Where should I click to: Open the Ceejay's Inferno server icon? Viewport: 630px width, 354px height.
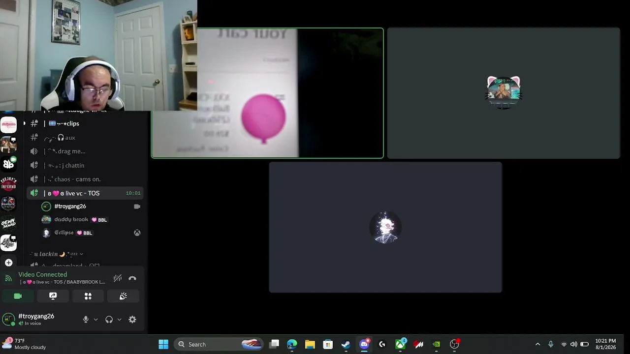pyautogui.click(x=8, y=183)
